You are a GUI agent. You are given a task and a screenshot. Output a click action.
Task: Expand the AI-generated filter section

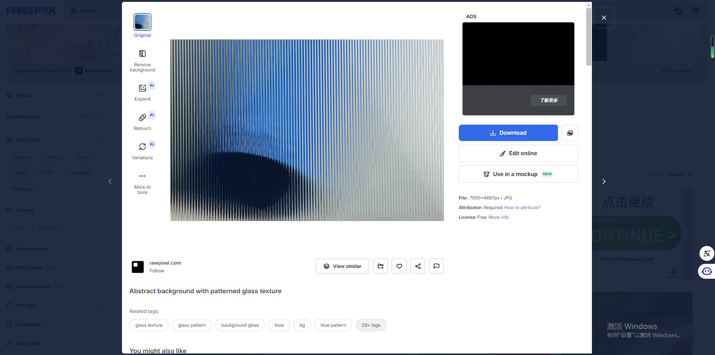point(100,249)
